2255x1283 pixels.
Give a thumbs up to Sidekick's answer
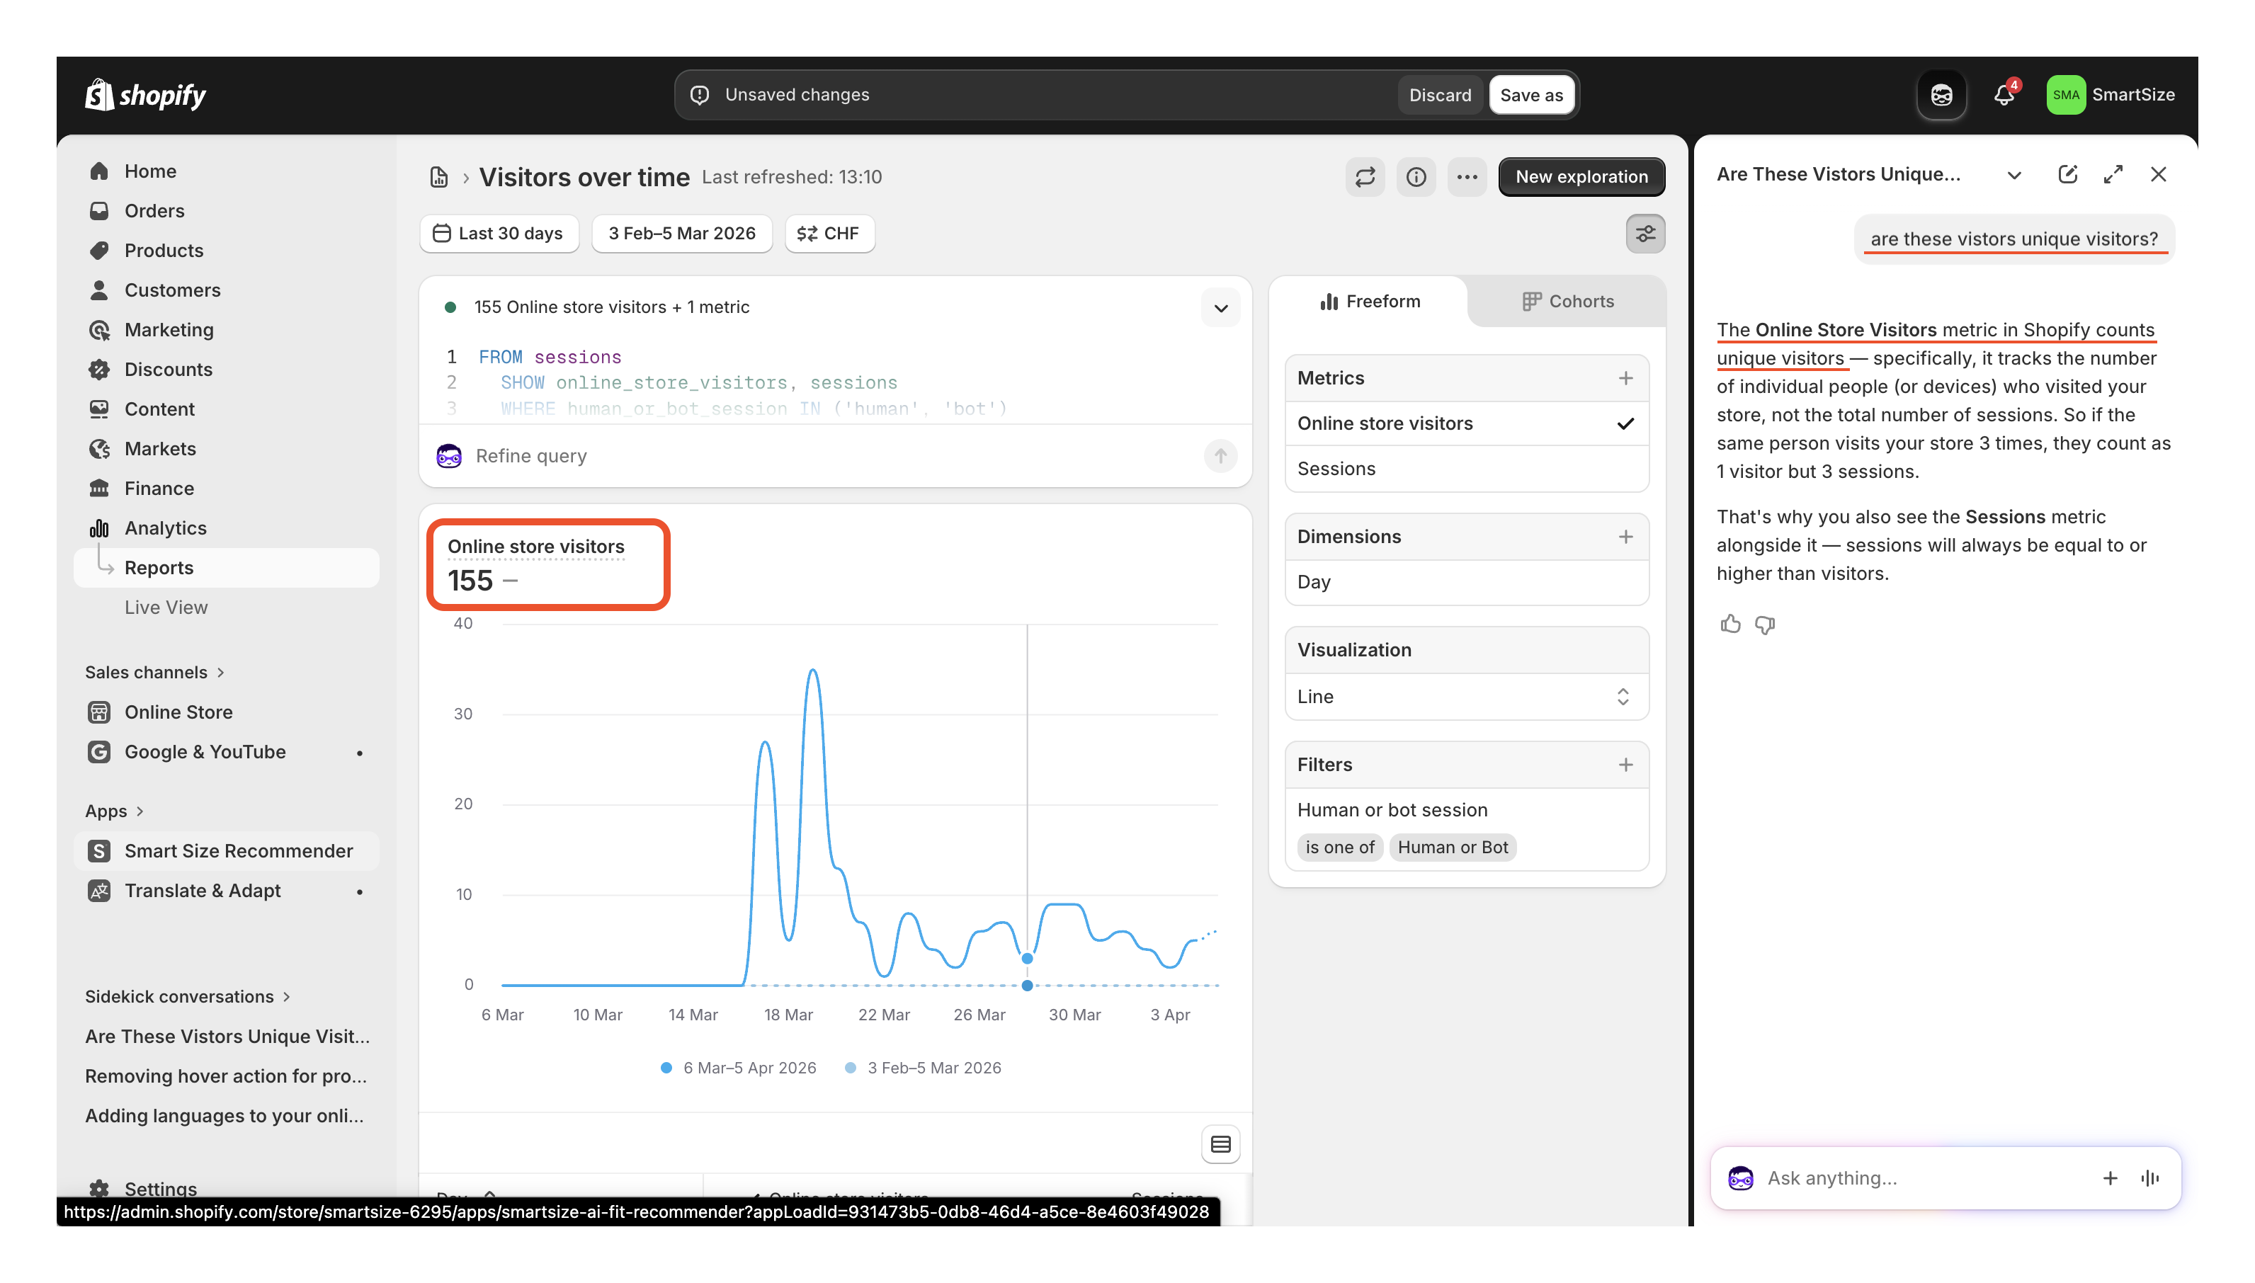click(x=1729, y=625)
